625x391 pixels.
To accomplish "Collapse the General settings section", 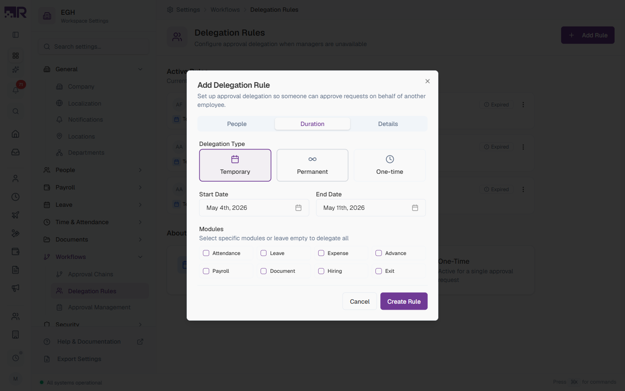I will click(94, 69).
